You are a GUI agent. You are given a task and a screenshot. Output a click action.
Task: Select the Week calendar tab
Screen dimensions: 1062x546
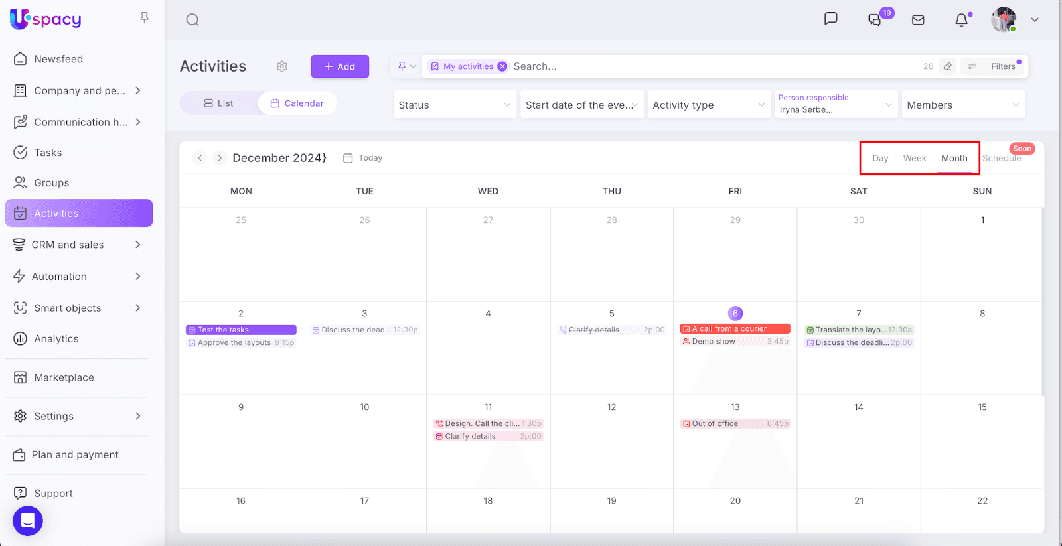coord(914,158)
